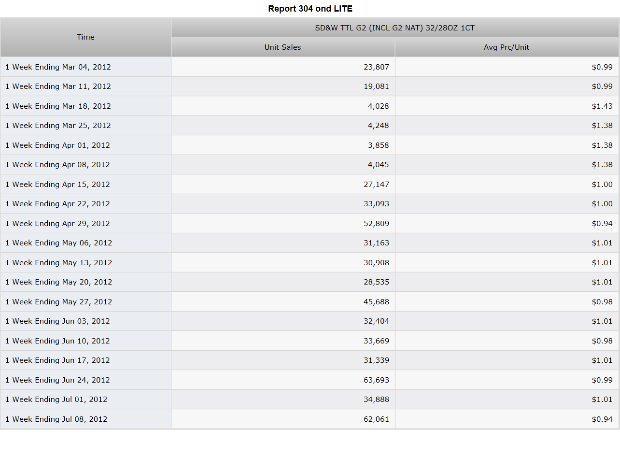Select row 1 Week Ending Mar 25, 2012

pyautogui.click(x=310, y=126)
